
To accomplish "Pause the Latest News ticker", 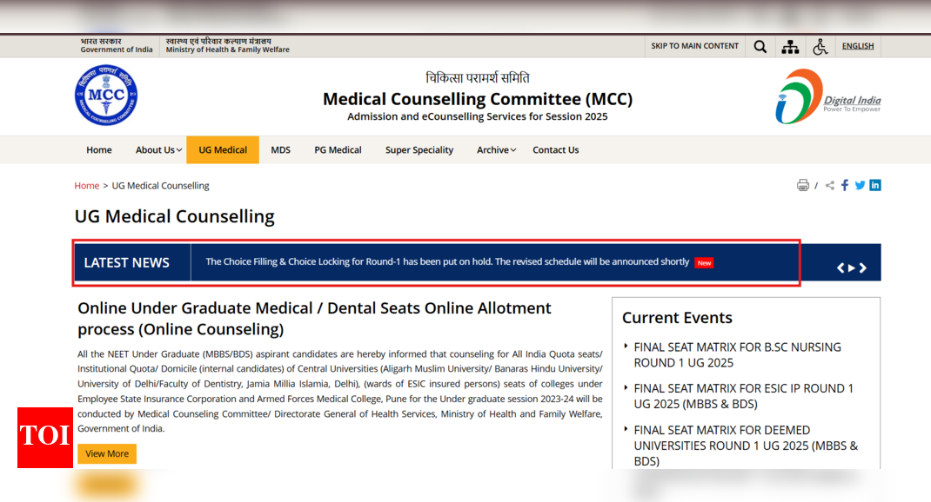I will [x=852, y=268].
